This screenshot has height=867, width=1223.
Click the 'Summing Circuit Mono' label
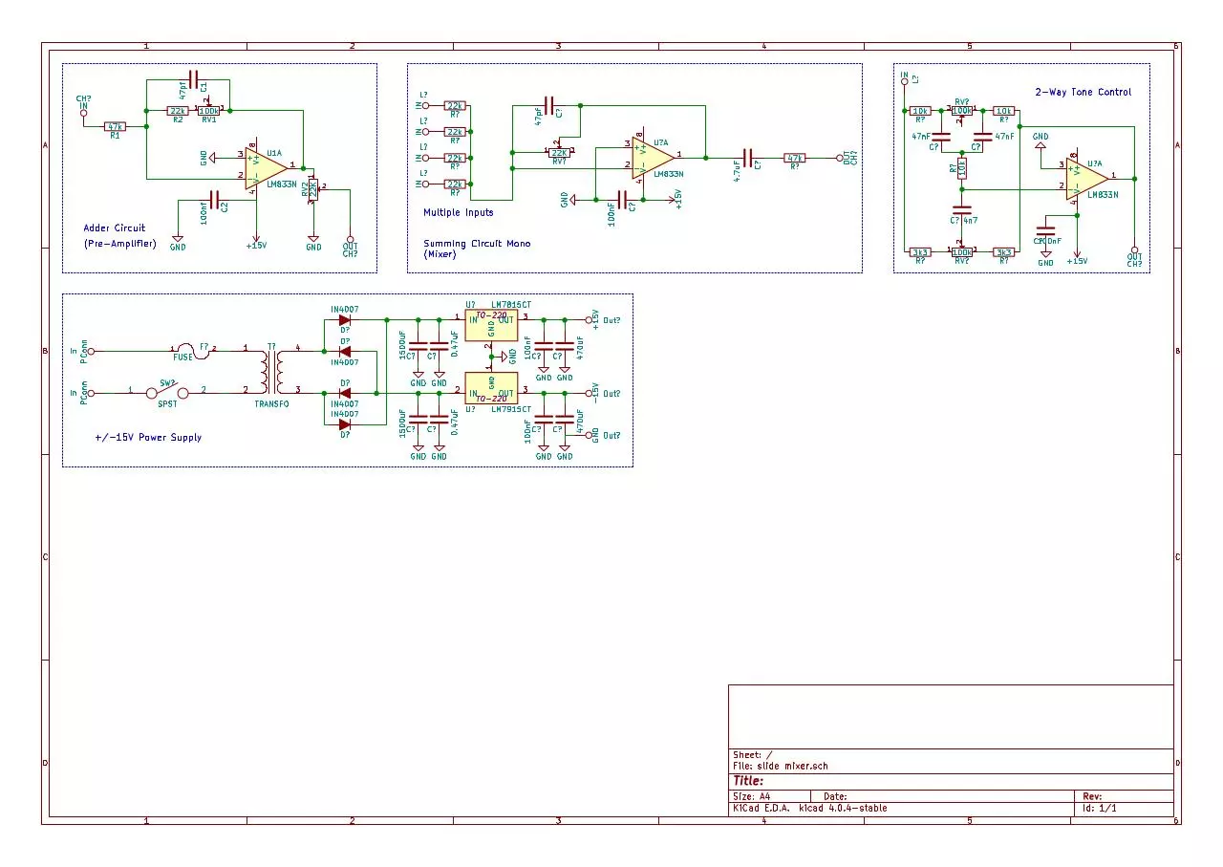tap(477, 244)
